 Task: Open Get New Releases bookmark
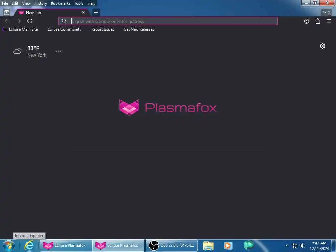(139, 29)
